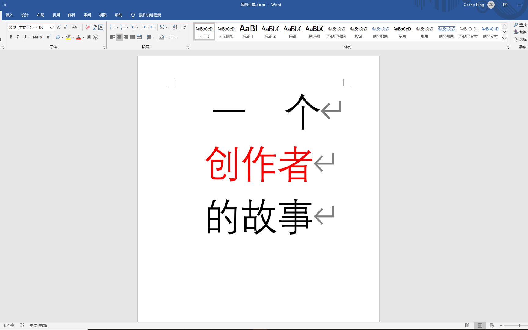Open the Paragraph dialog launcher
The image size is (528, 330).
pyautogui.click(x=188, y=47)
